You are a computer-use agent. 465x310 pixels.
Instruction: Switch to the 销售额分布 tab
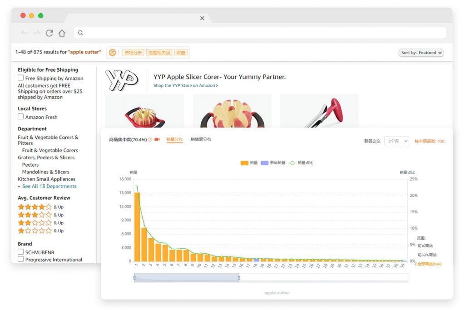pos(201,139)
